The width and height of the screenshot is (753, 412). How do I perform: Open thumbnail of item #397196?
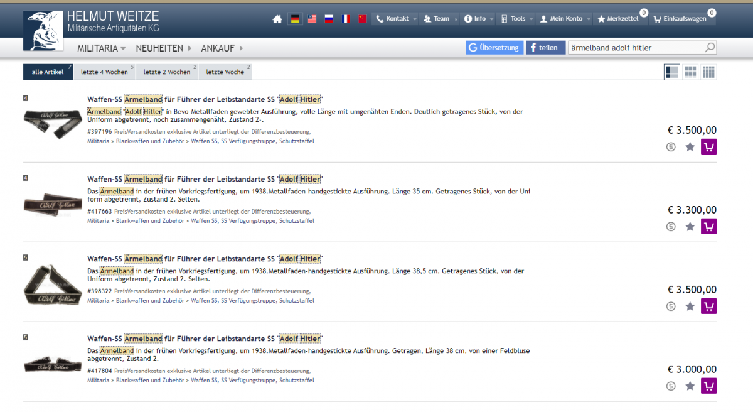[x=53, y=124]
